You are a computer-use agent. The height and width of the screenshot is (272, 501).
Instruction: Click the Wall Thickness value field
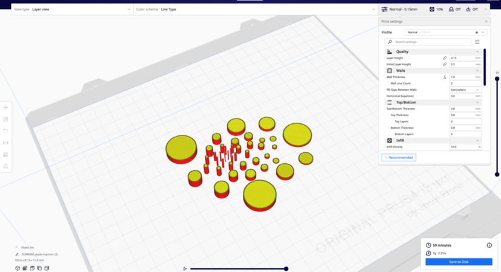[465, 77]
